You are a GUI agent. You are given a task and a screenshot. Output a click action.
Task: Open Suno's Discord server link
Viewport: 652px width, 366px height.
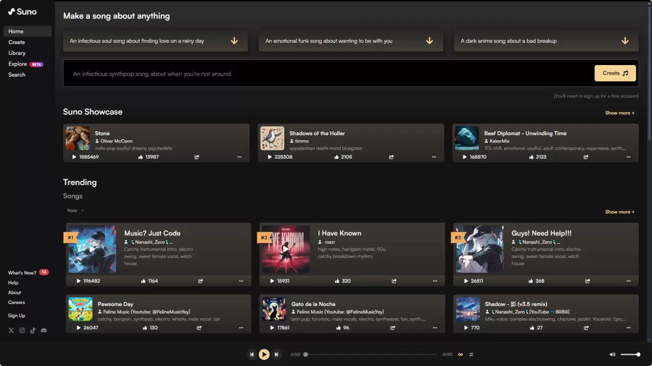44,330
